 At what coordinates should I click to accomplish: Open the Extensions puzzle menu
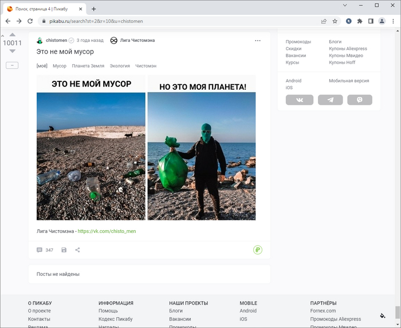click(x=360, y=21)
